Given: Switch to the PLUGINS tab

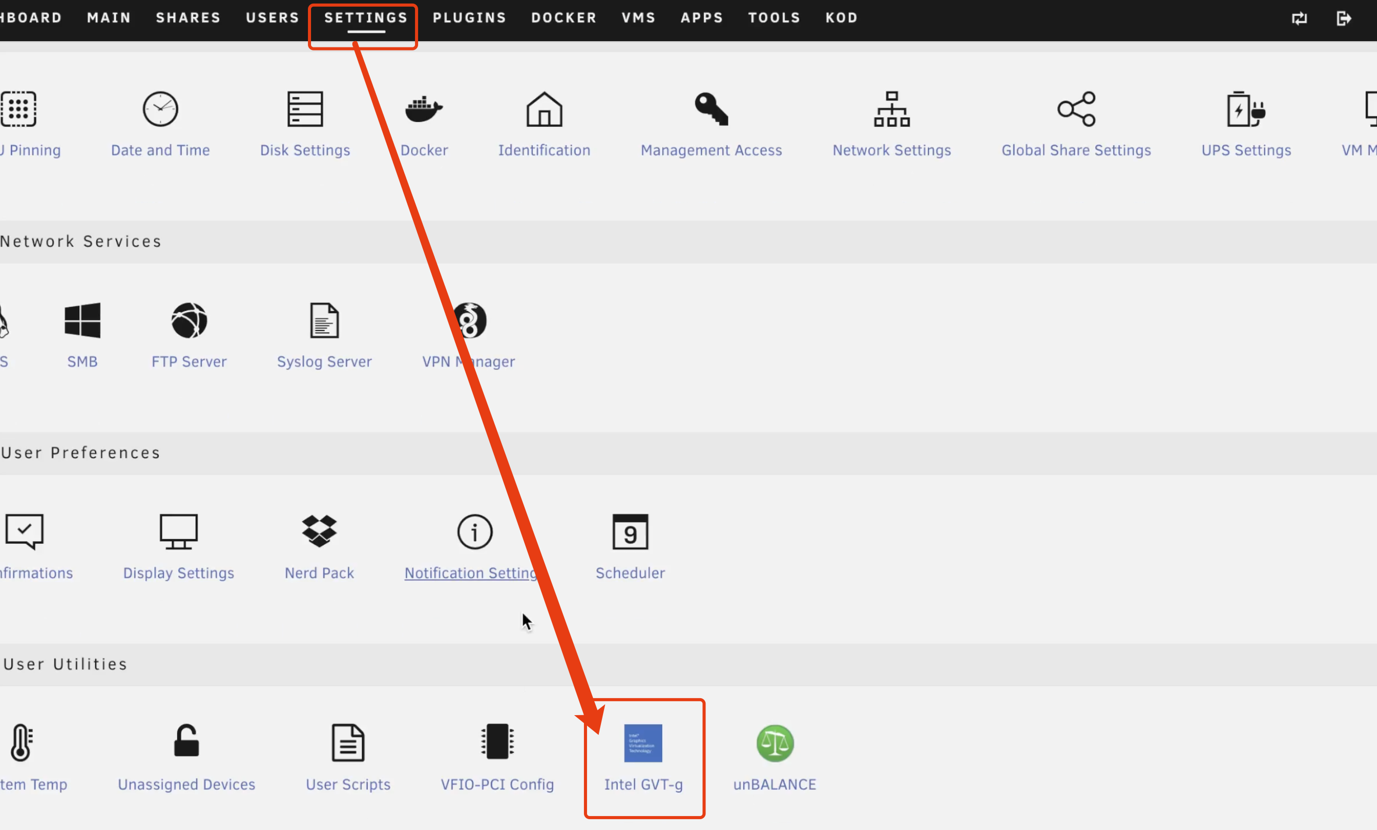Looking at the screenshot, I should pyautogui.click(x=469, y=18).
